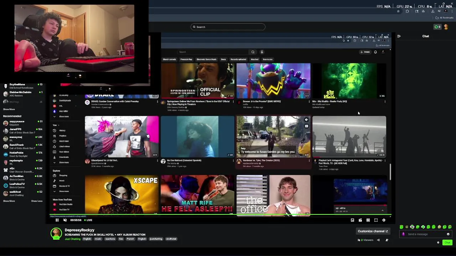Select Watched filter chip

(x=254, y=59)
